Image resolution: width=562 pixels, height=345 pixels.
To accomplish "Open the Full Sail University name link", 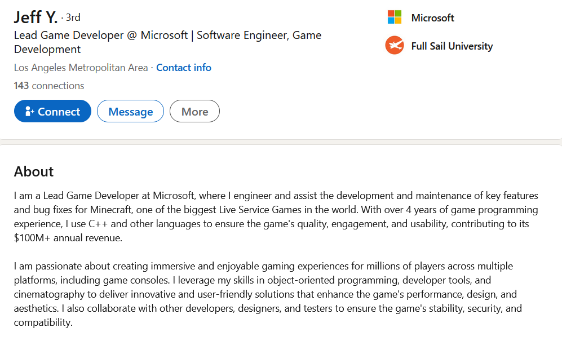I will tap(452, 46).
